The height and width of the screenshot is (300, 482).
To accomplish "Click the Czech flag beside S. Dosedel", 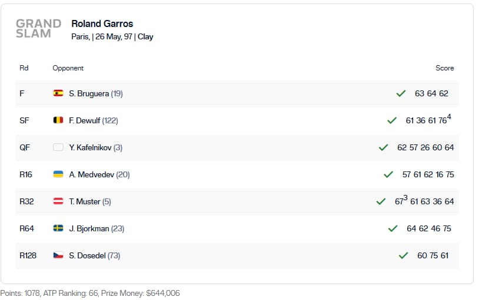I will click(58, 255).
